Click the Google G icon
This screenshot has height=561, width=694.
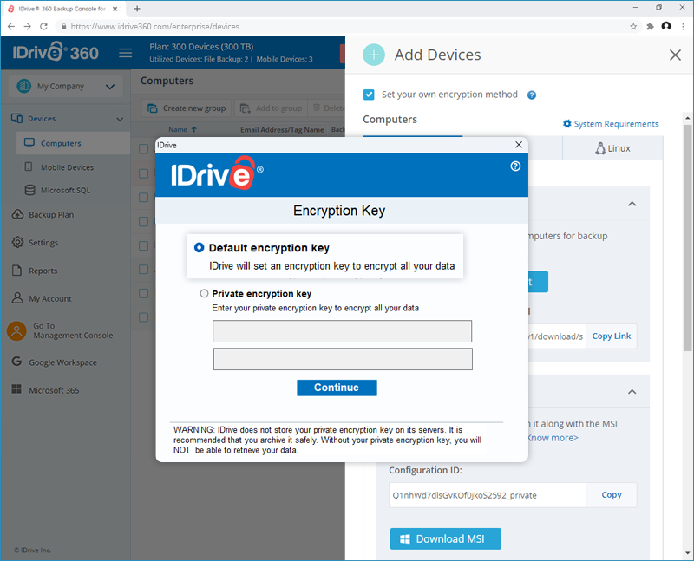coord(16,362)
